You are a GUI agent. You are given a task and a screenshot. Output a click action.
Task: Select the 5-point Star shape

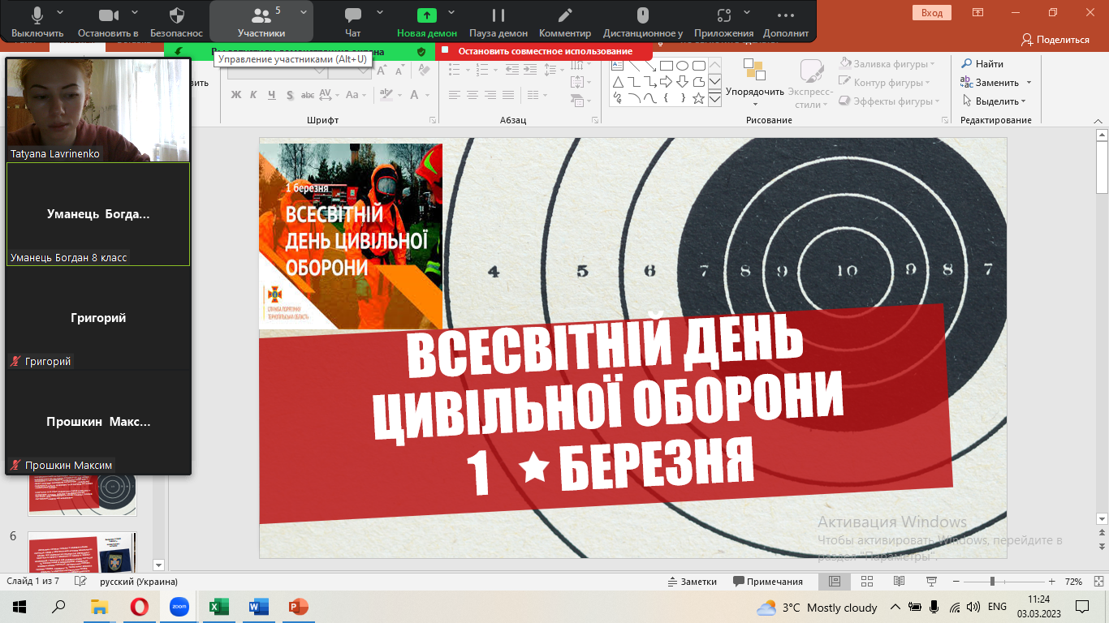(698, 98)
